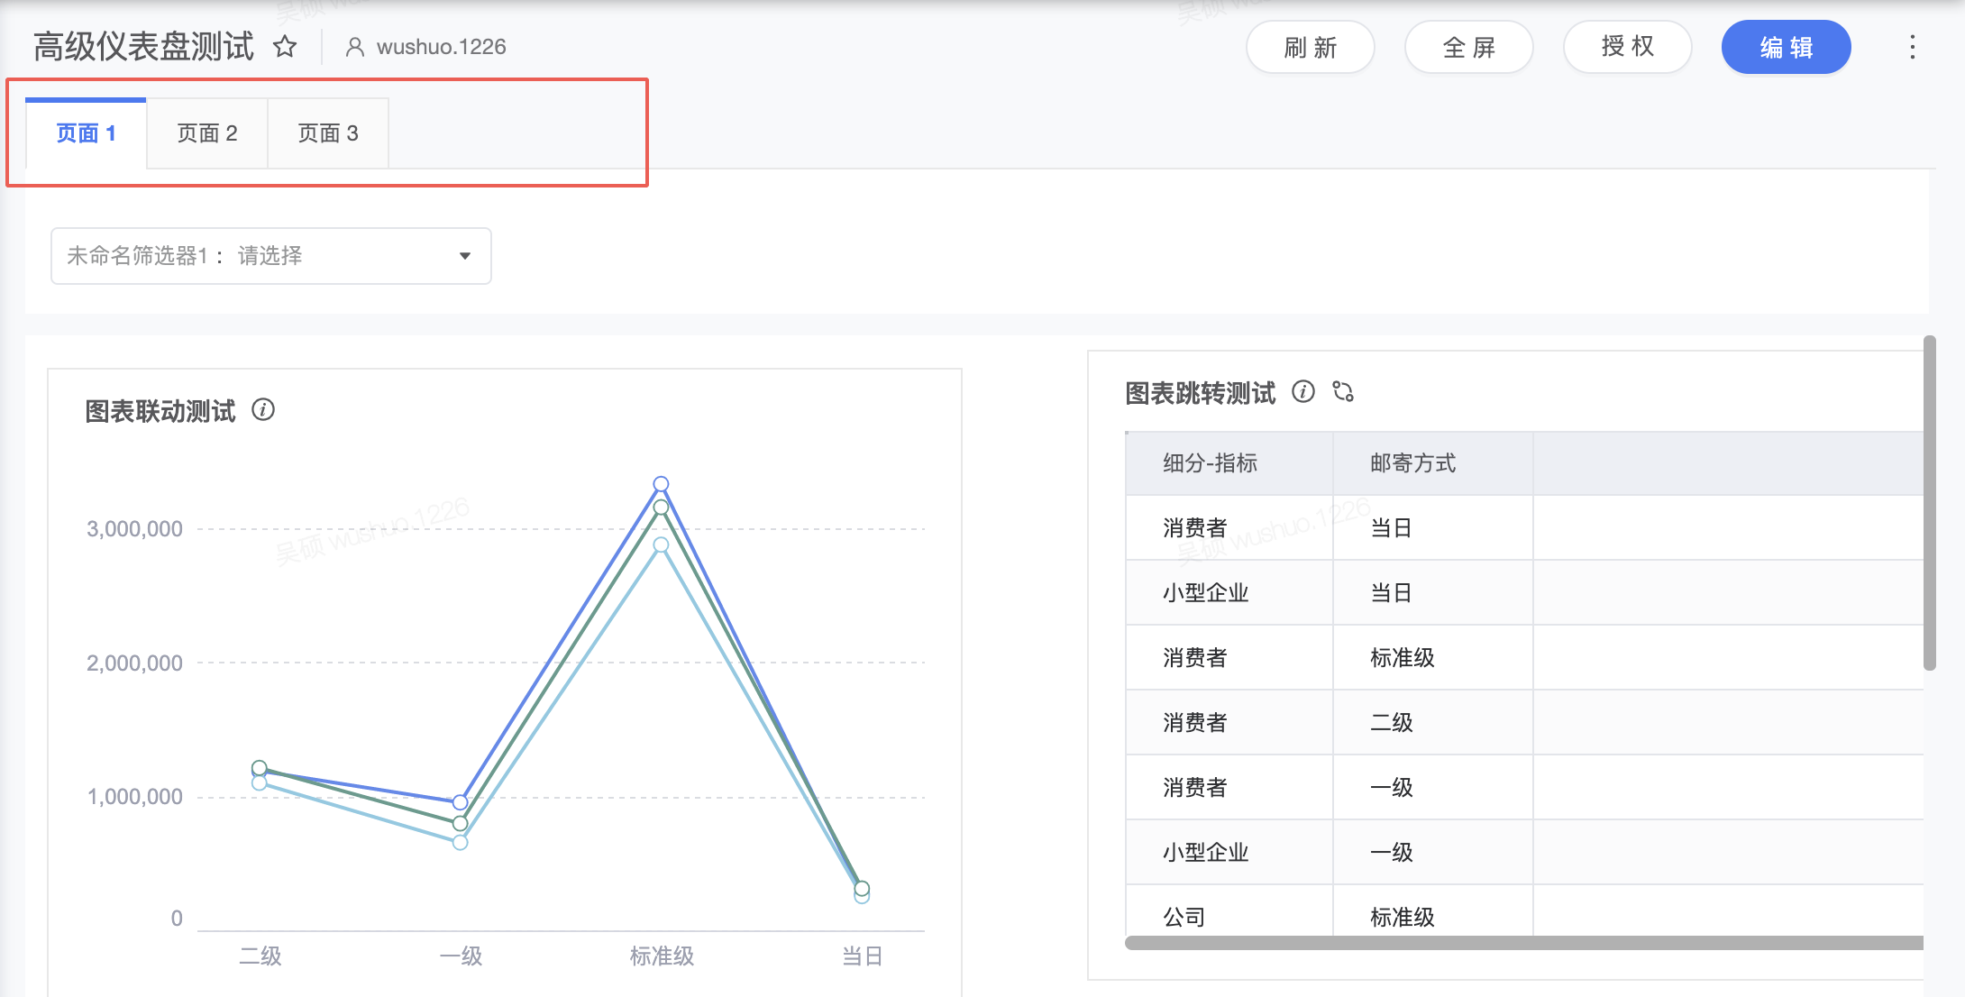Click the favorite star icon beside title

pyautogui.click(x=285, y=47)
